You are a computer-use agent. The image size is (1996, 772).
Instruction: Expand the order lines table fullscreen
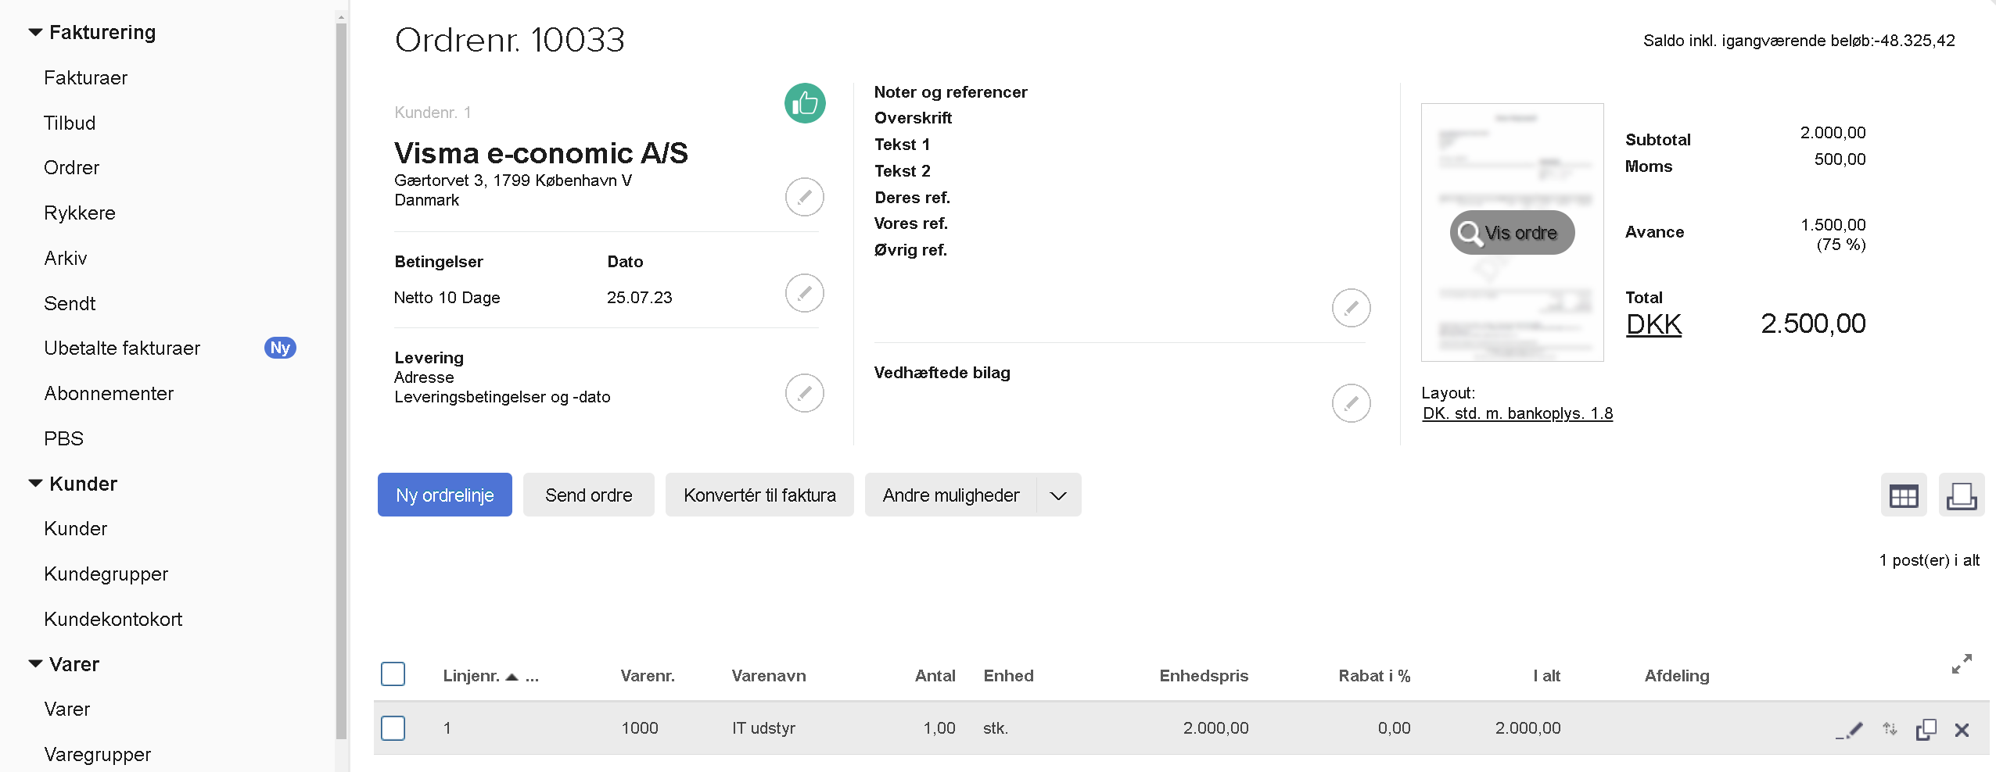click(x=1962, y=664)
